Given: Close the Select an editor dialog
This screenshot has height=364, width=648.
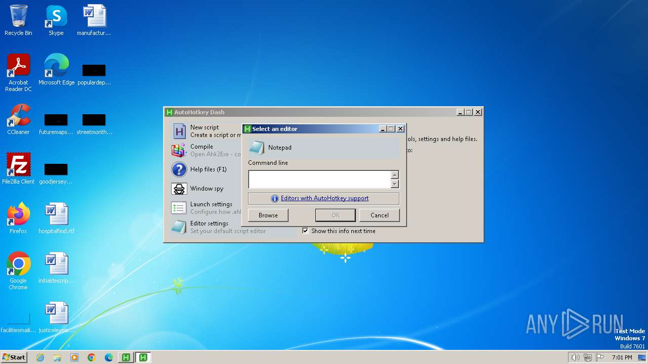Looking at the screenshot, I should [400, 129].
